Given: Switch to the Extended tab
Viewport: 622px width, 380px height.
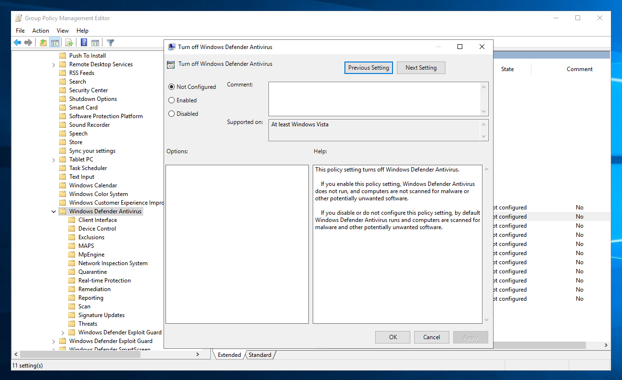Looking at the screenshot, I should point(229,355).
